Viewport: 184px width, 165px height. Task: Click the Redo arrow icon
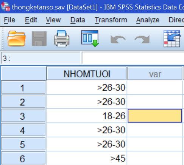[x=142, y=39]
